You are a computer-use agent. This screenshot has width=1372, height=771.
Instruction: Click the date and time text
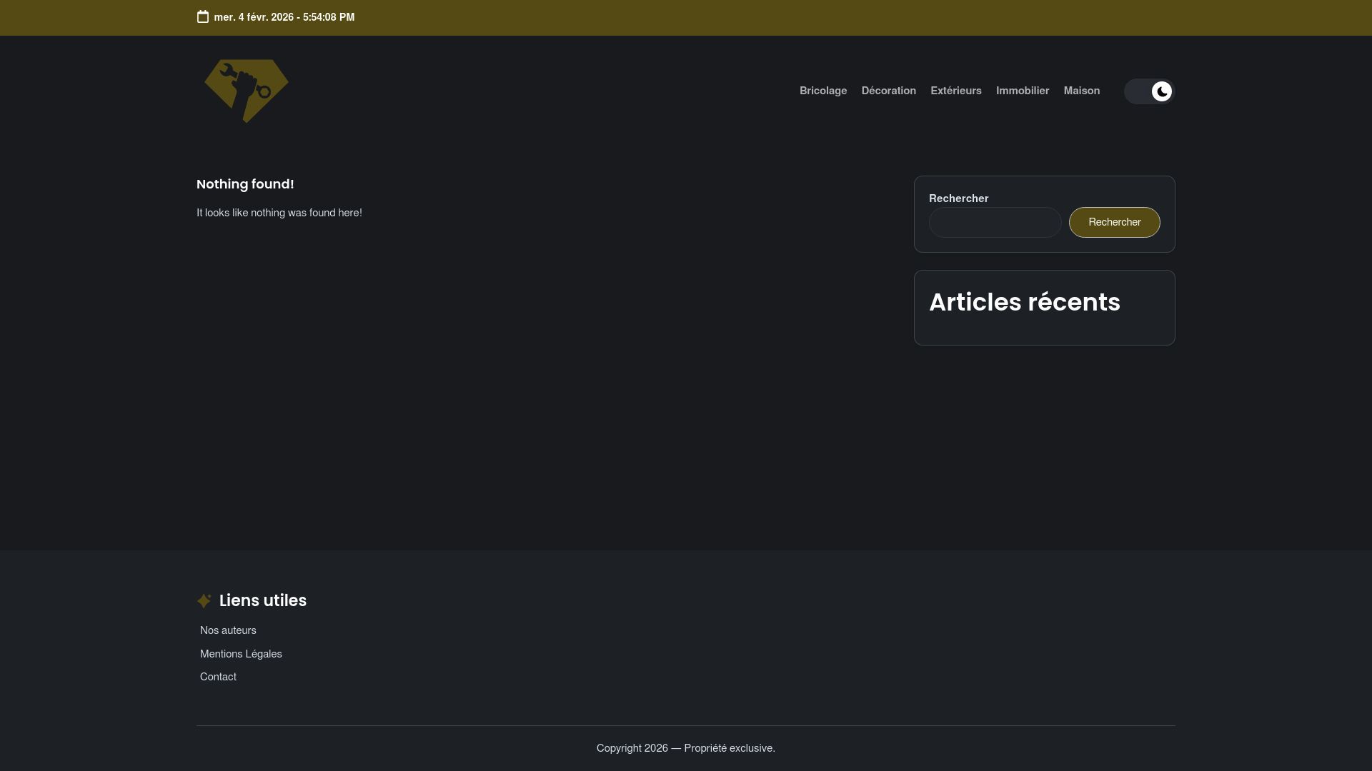tap(284, 17)
